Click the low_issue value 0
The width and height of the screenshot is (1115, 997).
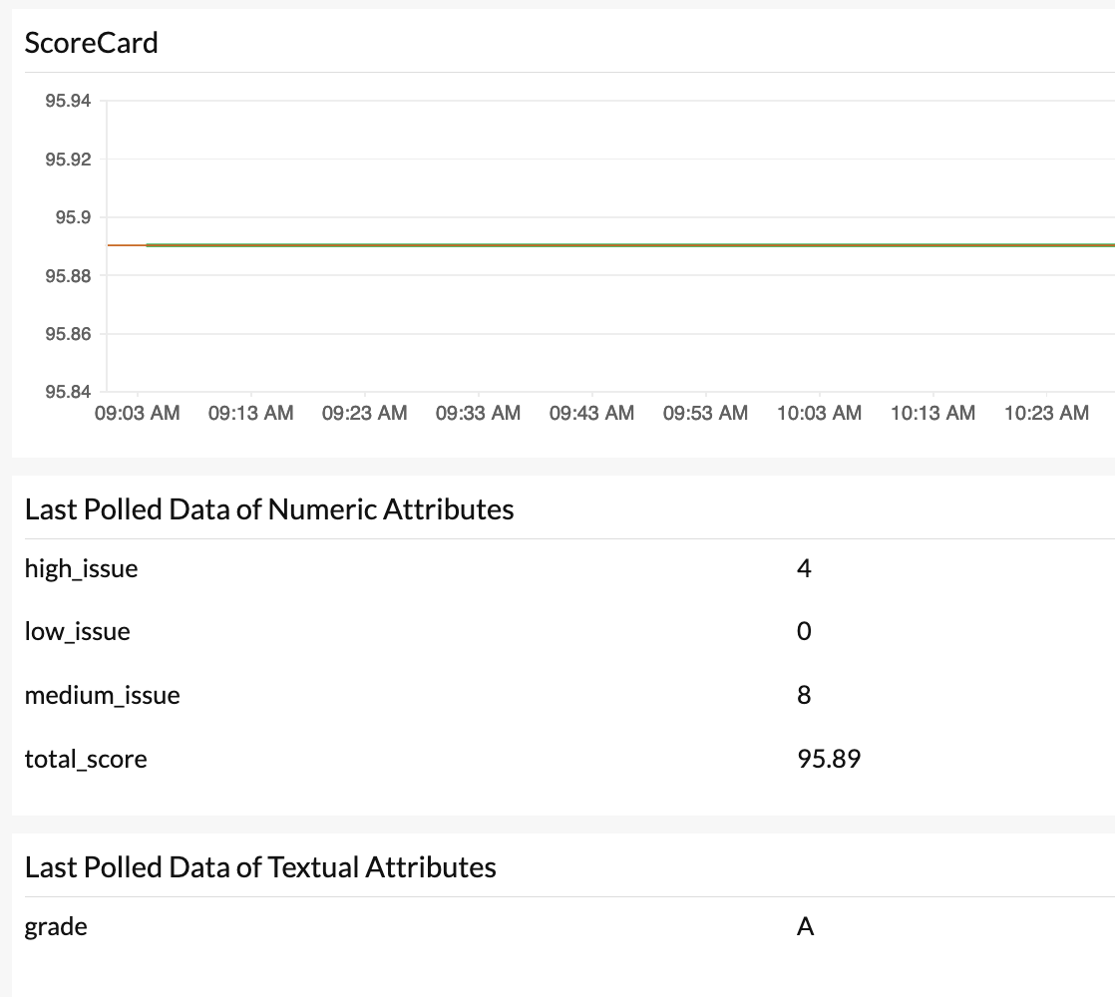point(804,632)
